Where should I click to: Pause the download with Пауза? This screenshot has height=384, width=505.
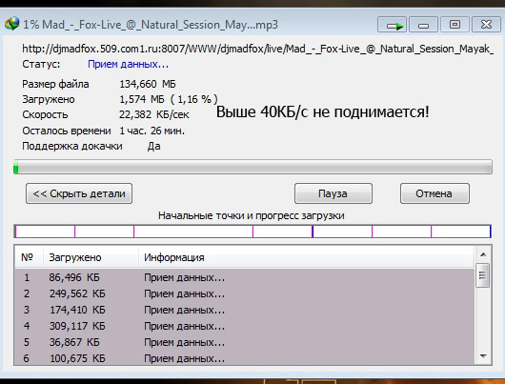point(333,193)
